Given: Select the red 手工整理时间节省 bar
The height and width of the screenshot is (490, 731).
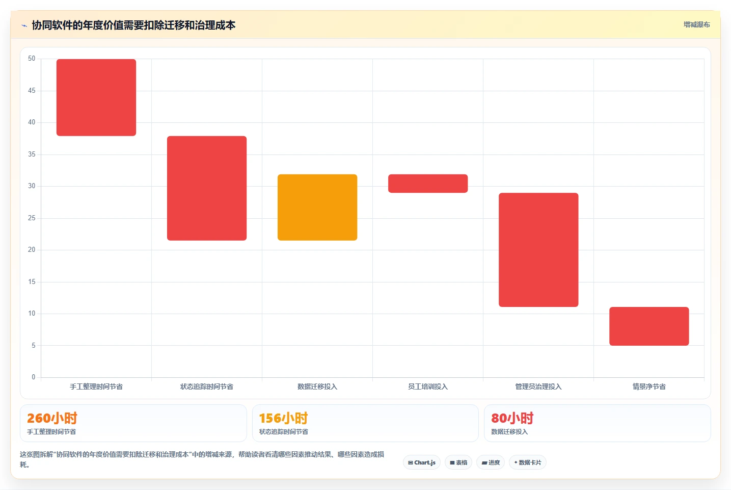Looking at the screenshot, I should [96, 97].
